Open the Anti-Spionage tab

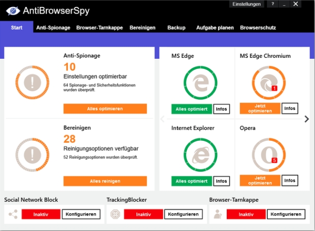point(53,28)
